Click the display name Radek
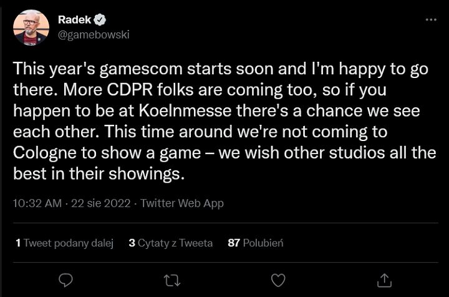 click(74, 20)
